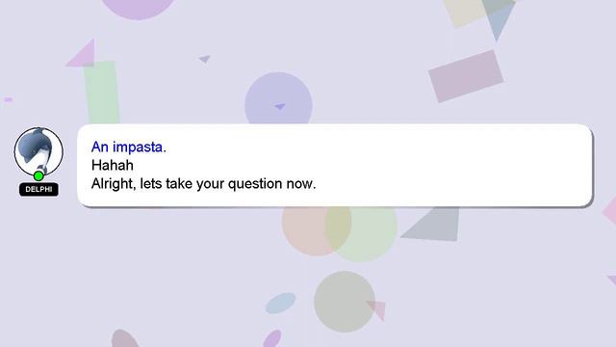Click the "Hahah" message line
The image size is (616, 347).
(x=113, y=165)
